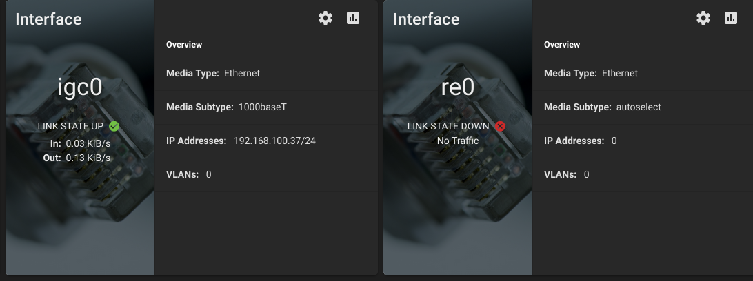Click red link-down icon on re0

pyautogui.click(x=501, y=126)
